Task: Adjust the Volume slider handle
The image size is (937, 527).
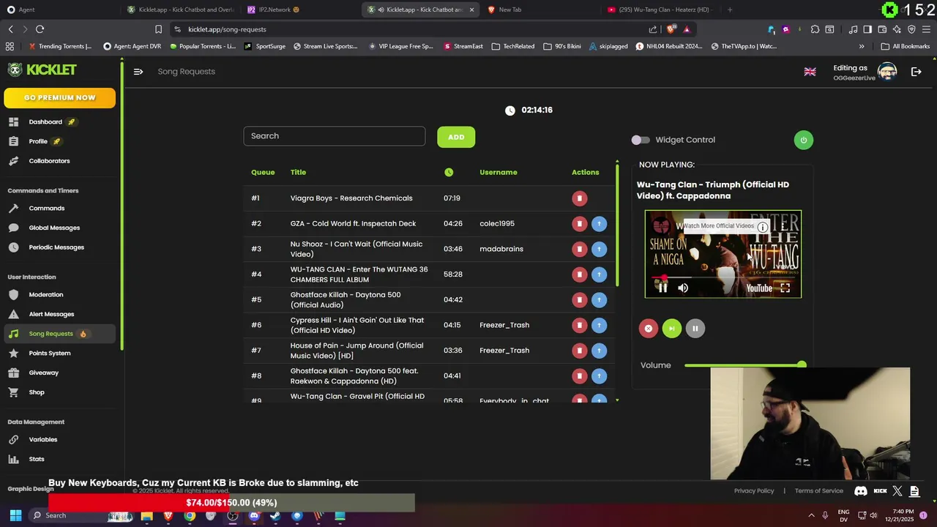Action: pyautogui.click(x=802, y=365)
